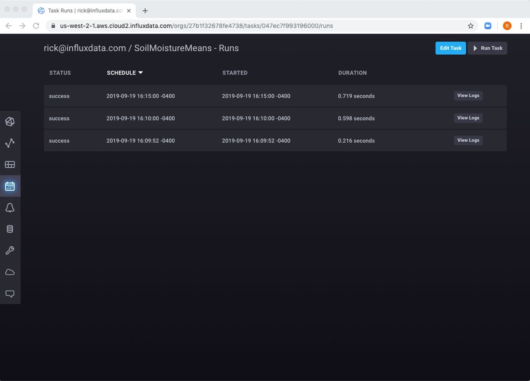Open the Feedback chat bubble icon
Viewport: 530px width, 381px height.
pos(10,294)
